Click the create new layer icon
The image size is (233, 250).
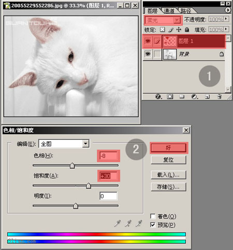[x=207, y=97]
